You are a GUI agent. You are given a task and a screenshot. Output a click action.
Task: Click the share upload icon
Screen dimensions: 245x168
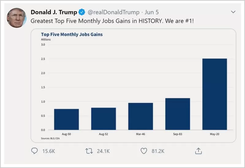tap(198, 151)
